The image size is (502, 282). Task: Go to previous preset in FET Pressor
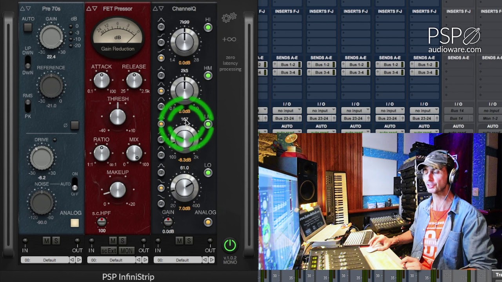point(138,260)
